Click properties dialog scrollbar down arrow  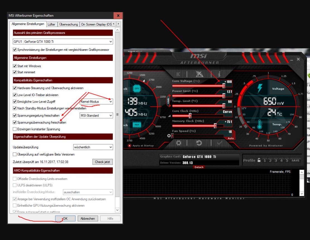tap(117, 210)
